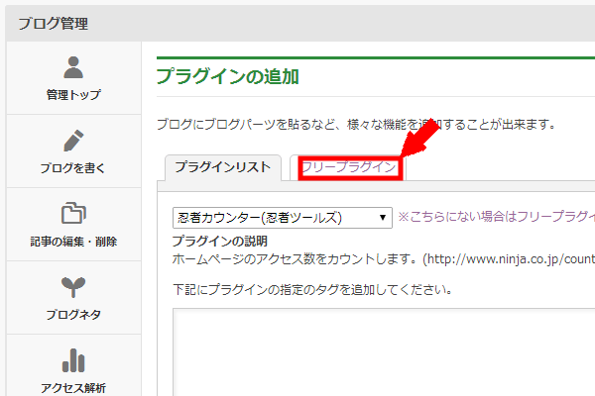The width and height of the screenshot is (595, 396).
Task: Click the sprout icon for ブログネタ
Action: coord(73,287)
